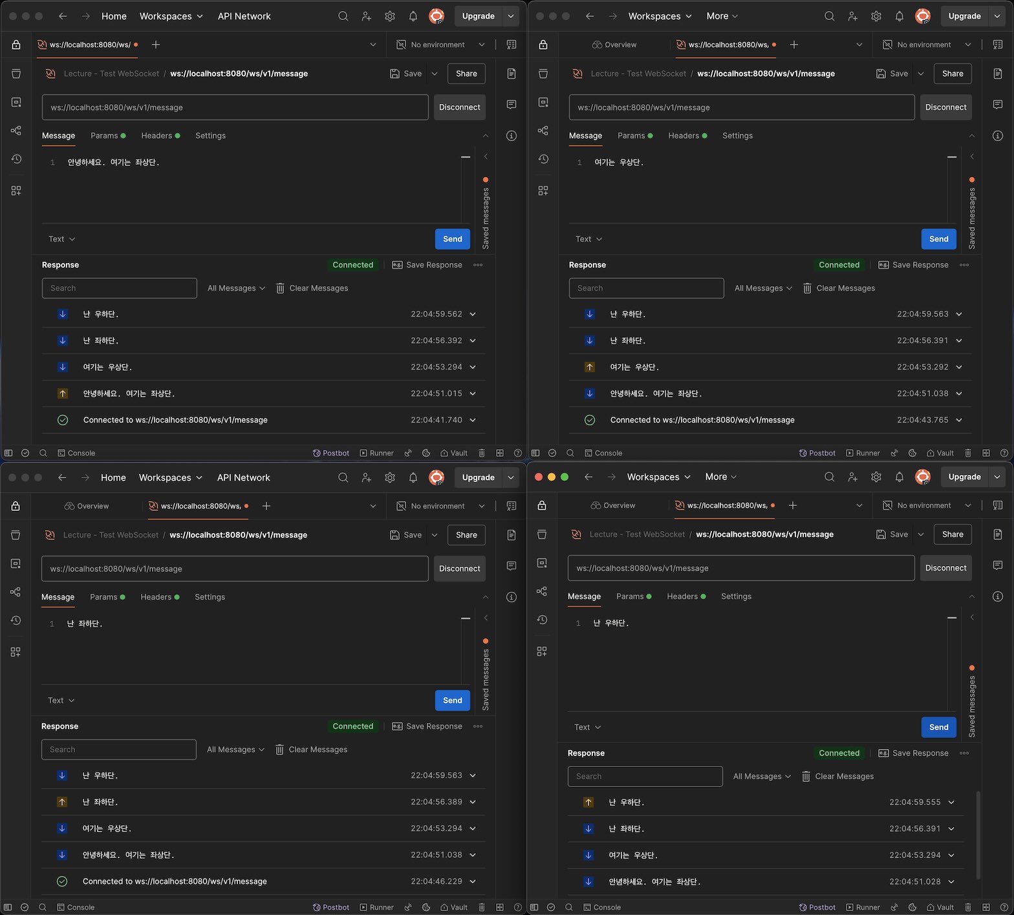The height and width of the screenshot is (915, 1014).
Task: Open configure workspace sidebar icon in top-left window
Action: click(x=16, y=191)
